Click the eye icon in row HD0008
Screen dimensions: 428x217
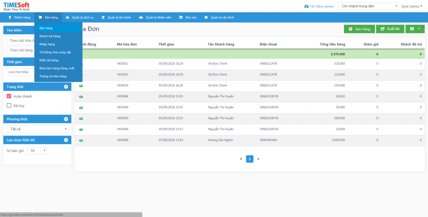81,140
